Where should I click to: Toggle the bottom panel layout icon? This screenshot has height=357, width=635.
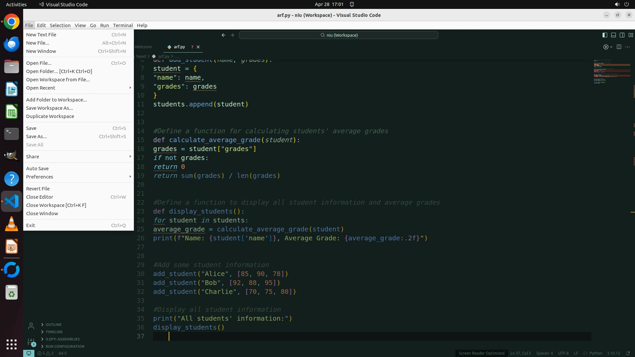coord(613,35)
